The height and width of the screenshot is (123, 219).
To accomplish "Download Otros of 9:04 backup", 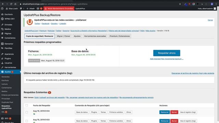I will click(129, 112).
